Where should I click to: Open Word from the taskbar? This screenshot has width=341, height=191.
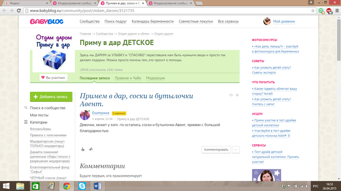point(97,186)
